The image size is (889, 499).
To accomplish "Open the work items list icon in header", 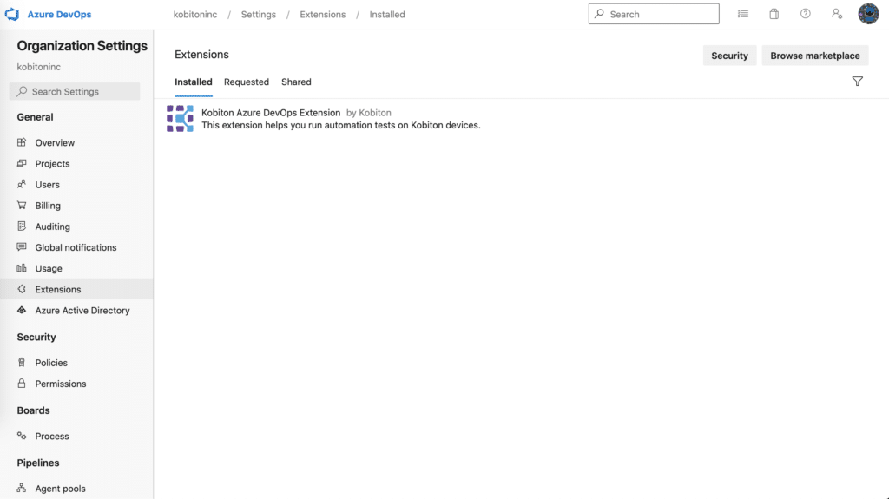I will coord(743,14).
